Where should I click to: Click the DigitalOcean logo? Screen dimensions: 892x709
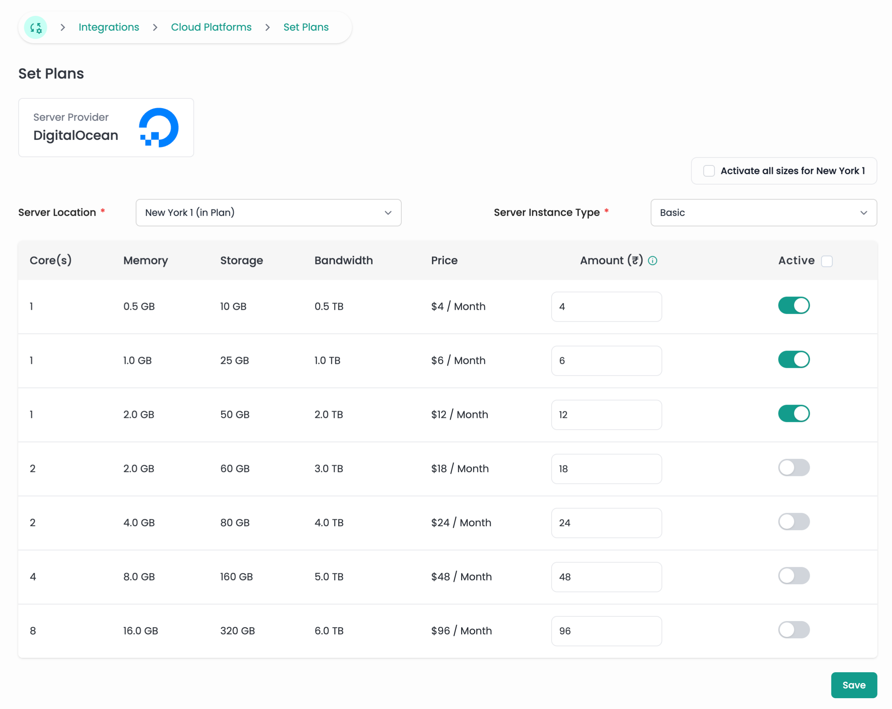[x=159, y=127]
